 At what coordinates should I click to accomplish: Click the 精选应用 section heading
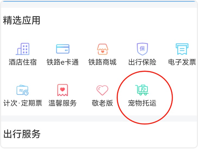[21, 20]
